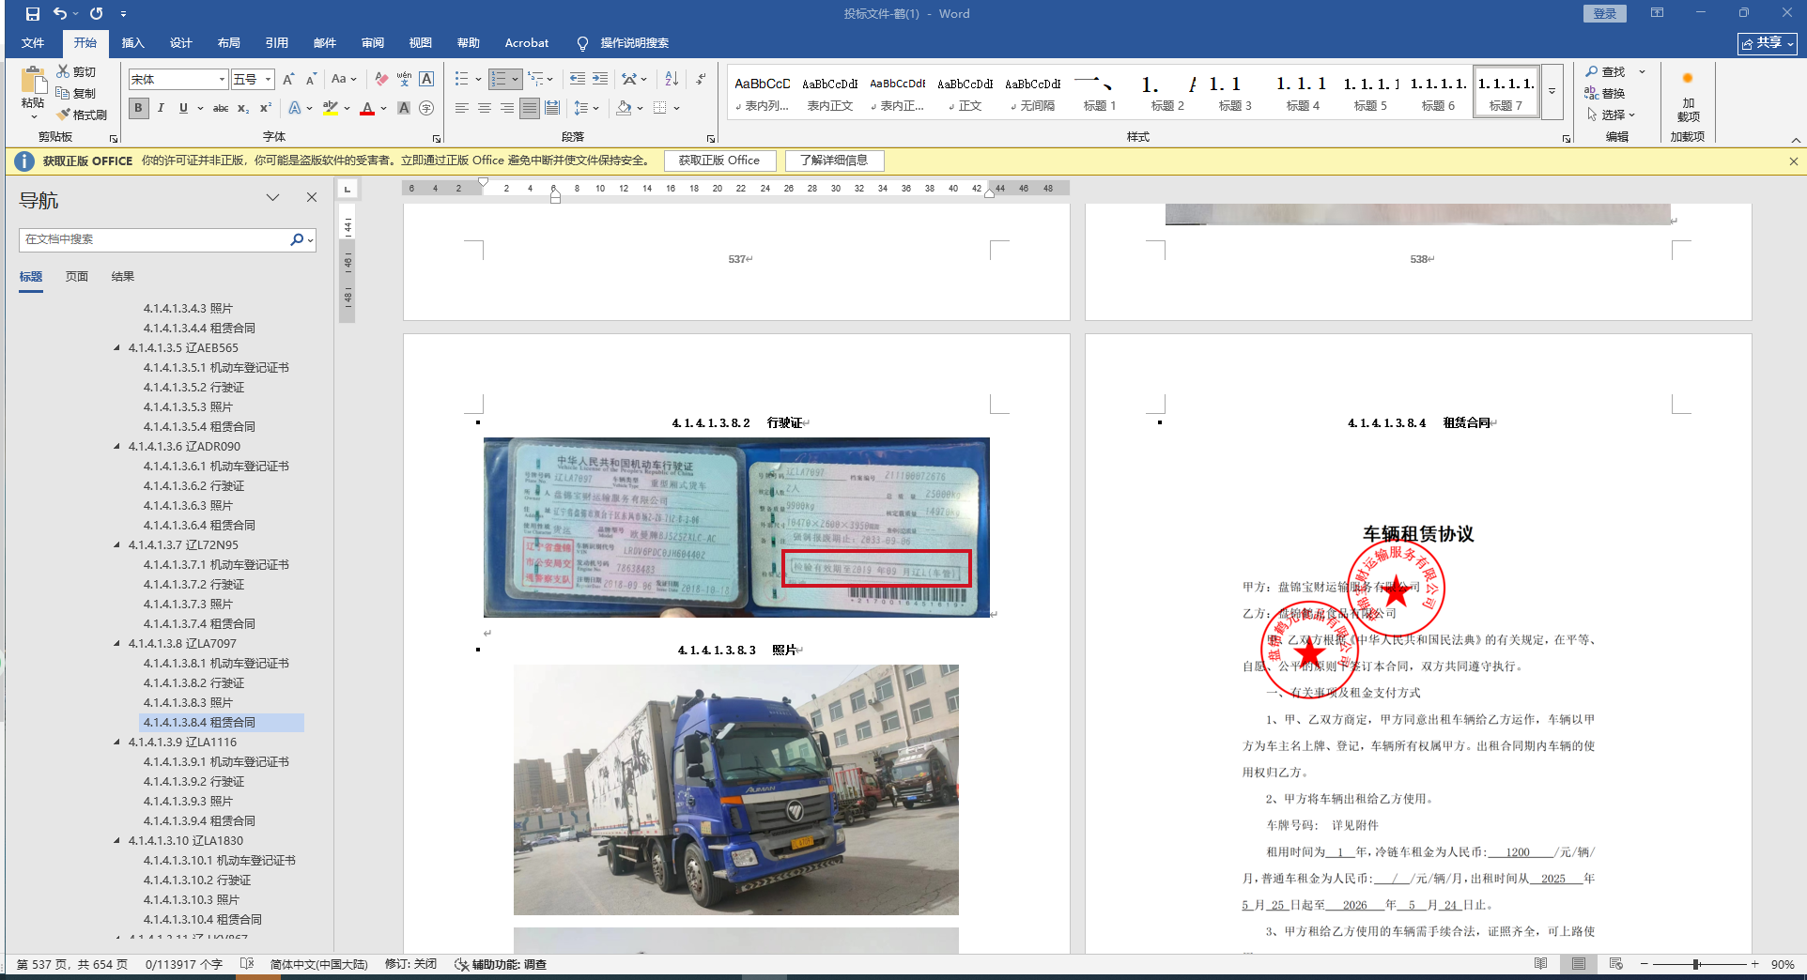Show or hide paragraph marks
Image resolution: width=1807 pixels, height=980 pixels.
tap(701, 80)
